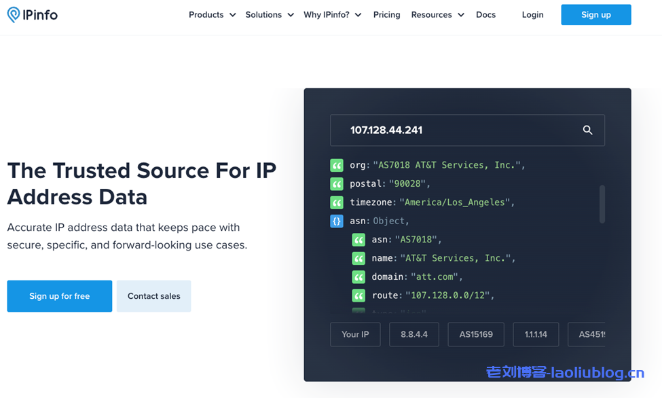Image resolution: width=662 pixels, height=398 pixels.
Task: Click the quote icon beside postal field
Action: [x=337, y=184]
